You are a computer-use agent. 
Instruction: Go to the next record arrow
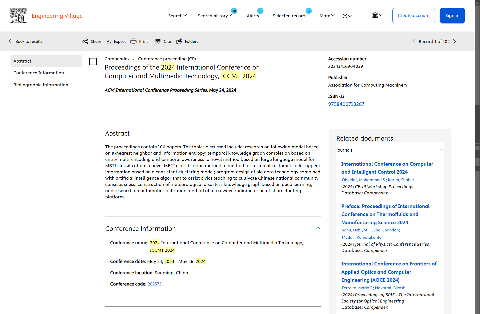[x=455, y=42]
